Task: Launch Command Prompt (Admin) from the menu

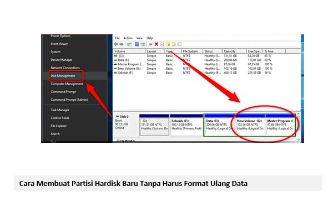Action: (69, 100)
